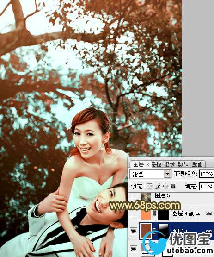The image size is (214, 257).
Task: Switch to the 通道 tab
Action: (x=196, y=164)
